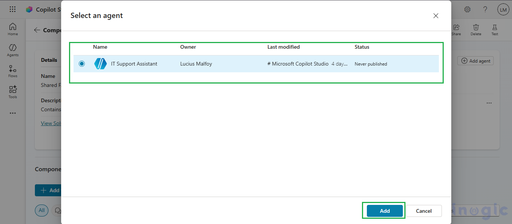Cancel the Select an agent dialog
This screenshot has width=512, height=224.
click(x=424, y=211)
